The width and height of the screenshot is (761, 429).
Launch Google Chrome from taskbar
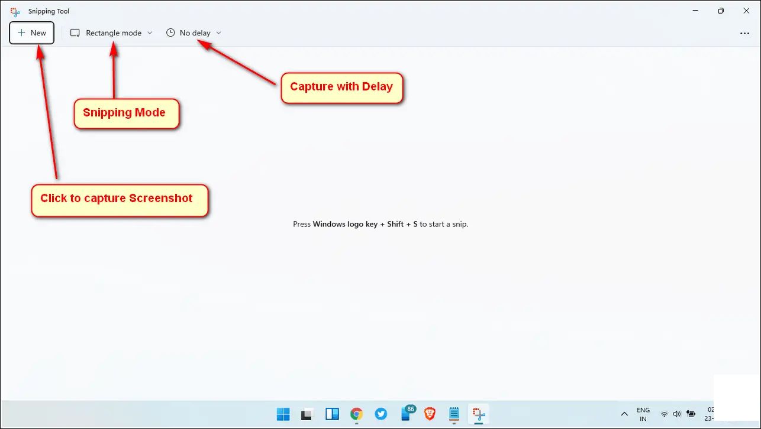(x=356, y=414)
